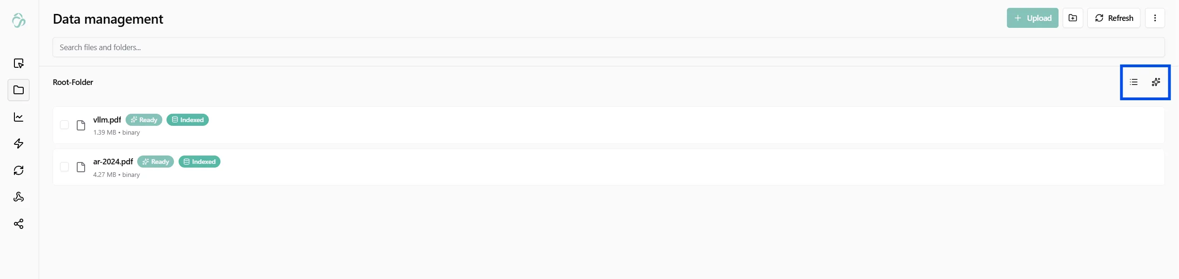Open the ar-2024.pdf file entry
The image size is (1179, 279).
[113, 162]
